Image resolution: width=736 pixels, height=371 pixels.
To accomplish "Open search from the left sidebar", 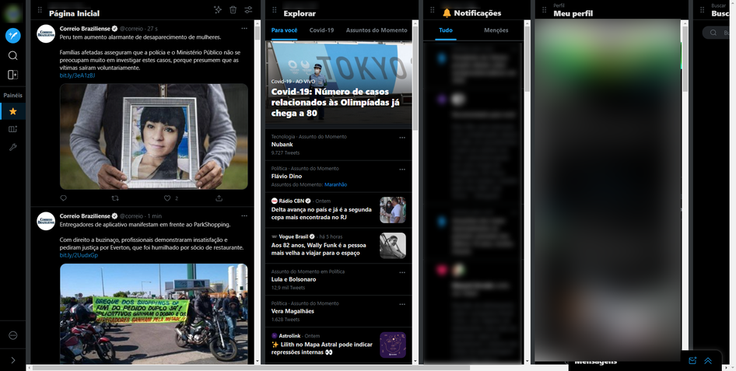I will (13, 56).
